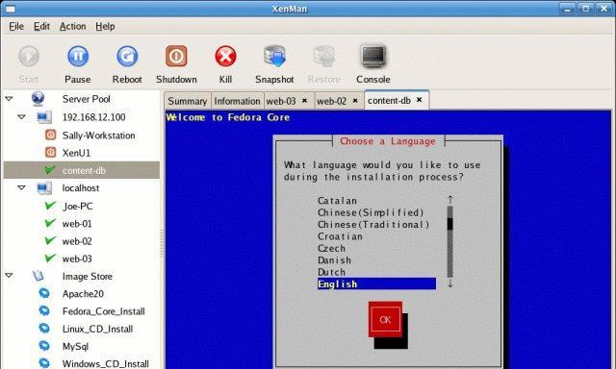
Task: Click the Server Pool globe icon
Action: [38, 99]
